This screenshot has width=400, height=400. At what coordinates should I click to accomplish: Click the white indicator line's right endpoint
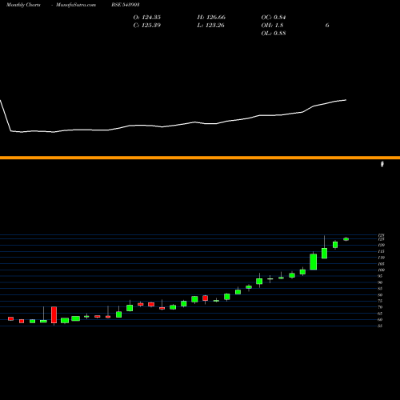coord(346,100)
